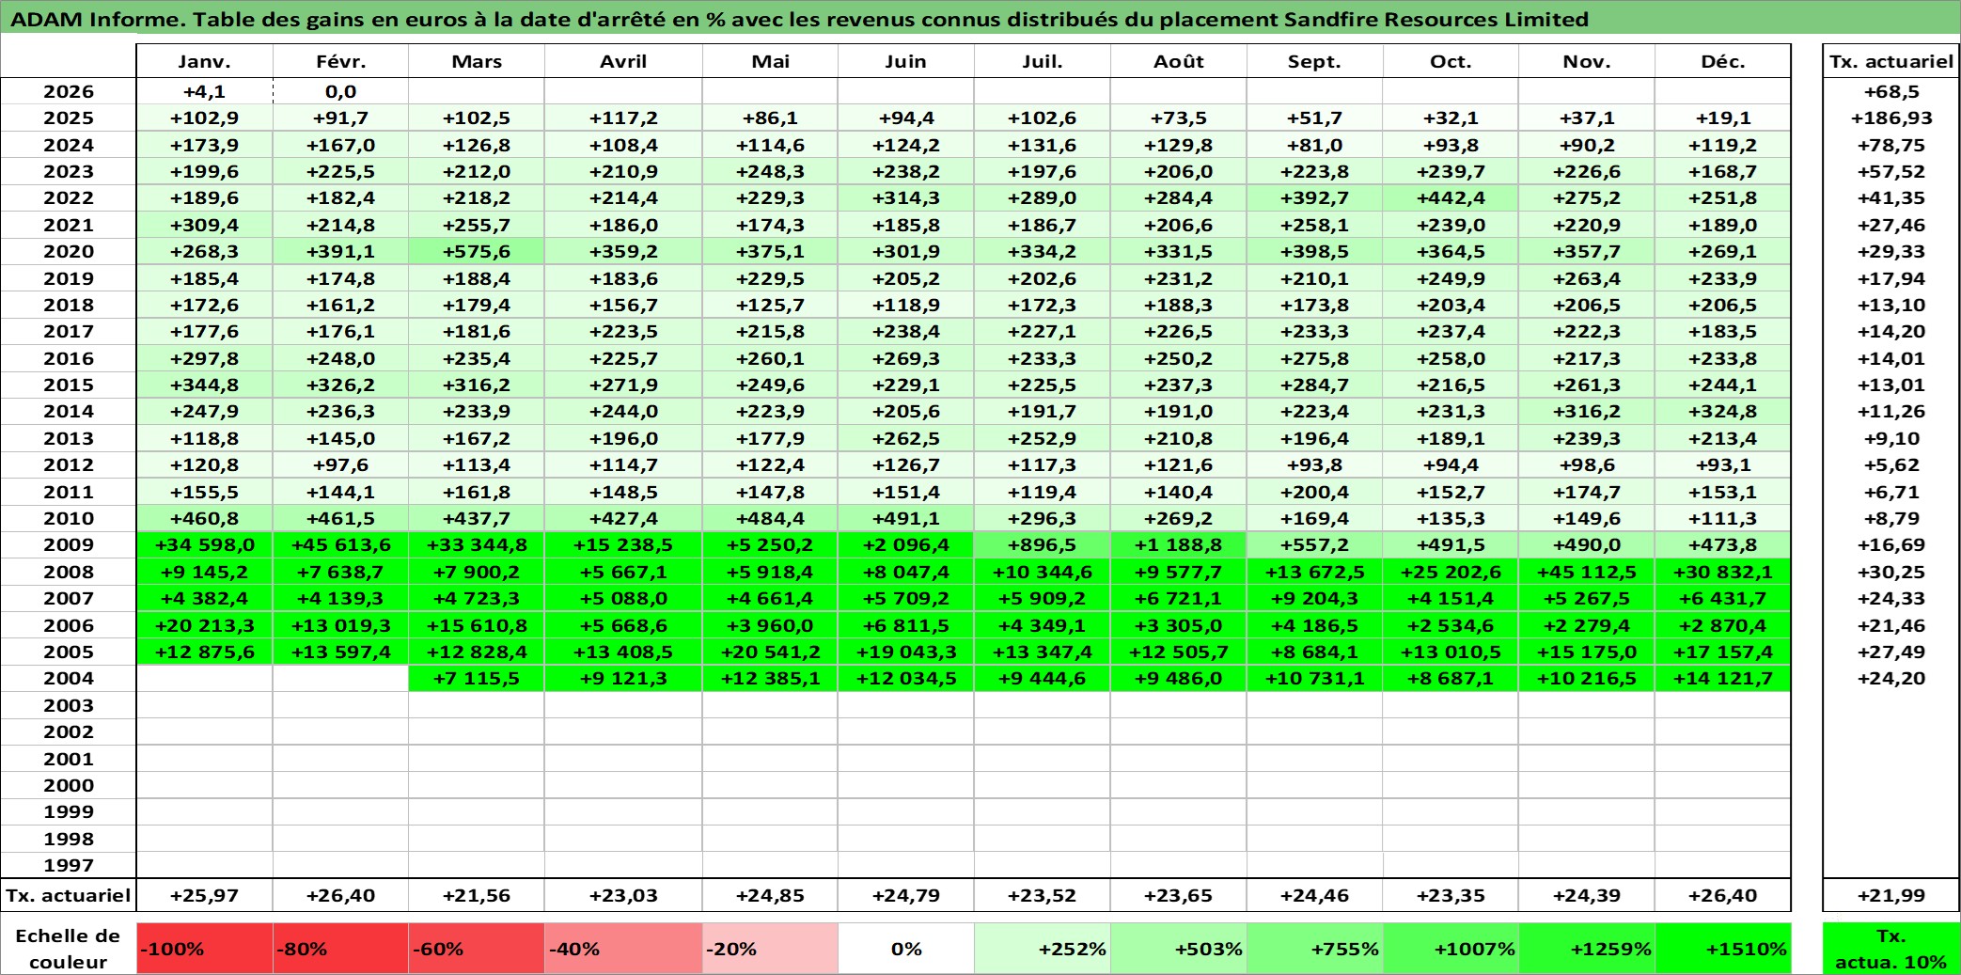Click the cell showing +575,6
This screenshot has height=975, width=1961.
pos(477,251)
